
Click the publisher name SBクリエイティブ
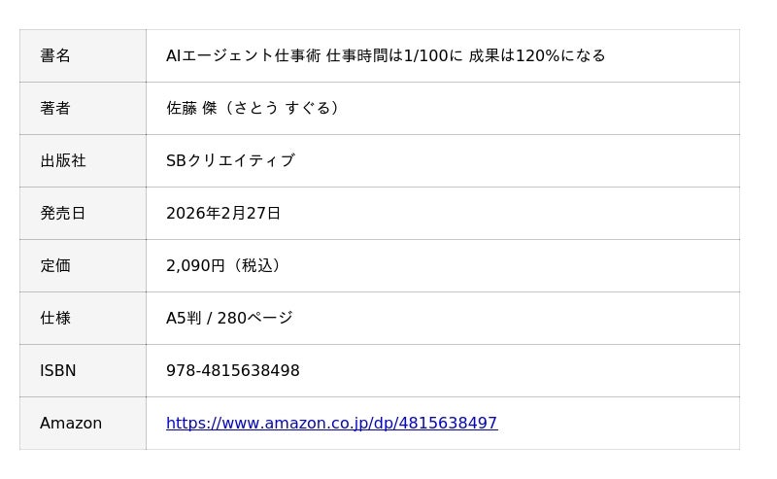coord(230,161)
